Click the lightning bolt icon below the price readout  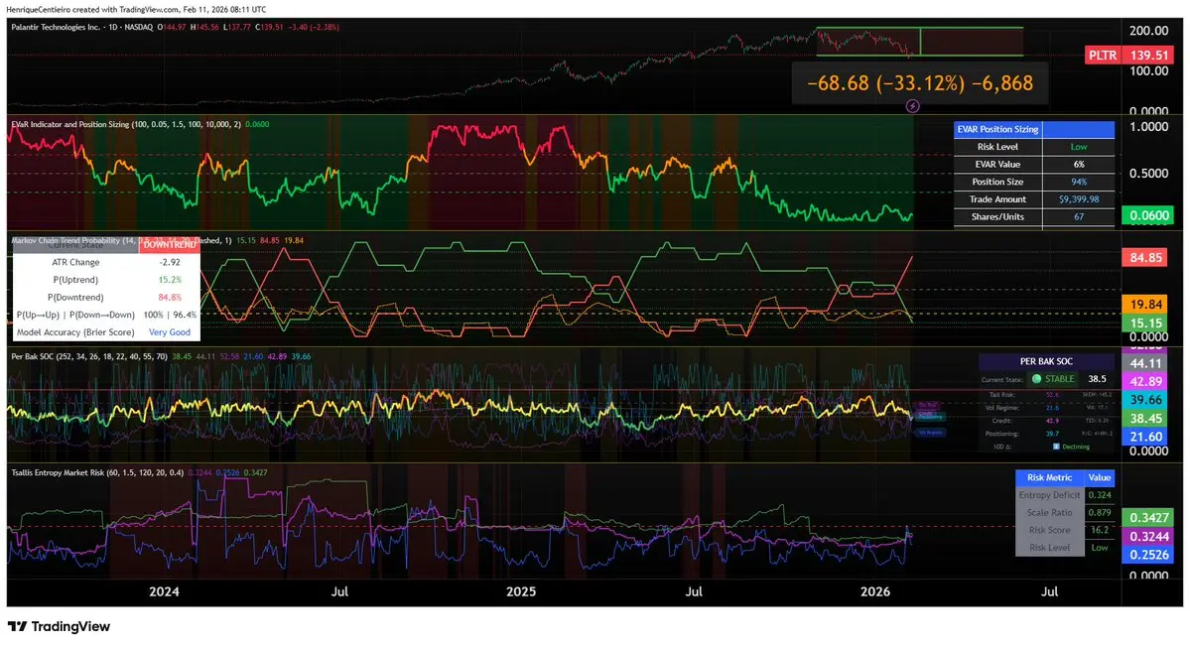tap(913, 106)
